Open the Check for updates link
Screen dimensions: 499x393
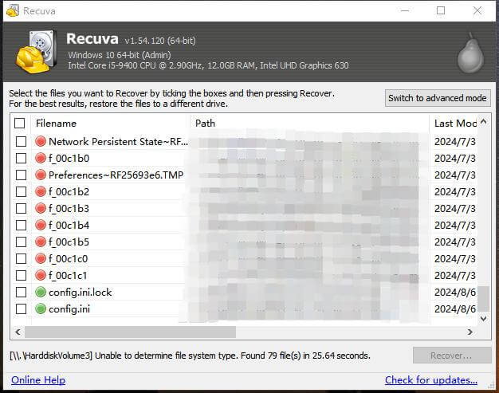click(x=431, y=380)
